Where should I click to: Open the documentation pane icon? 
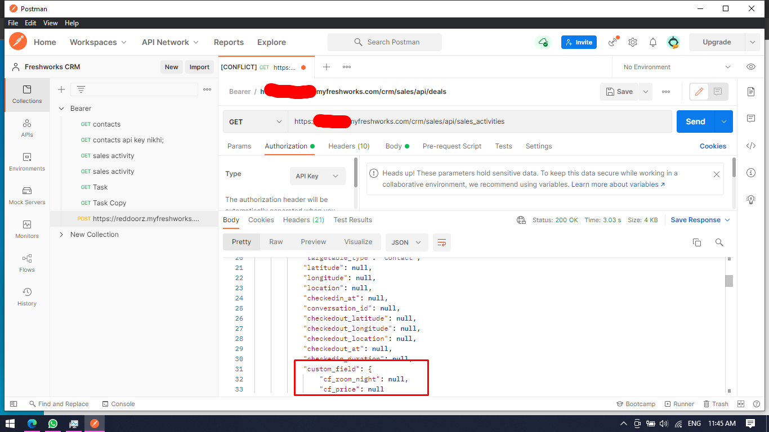751,92
